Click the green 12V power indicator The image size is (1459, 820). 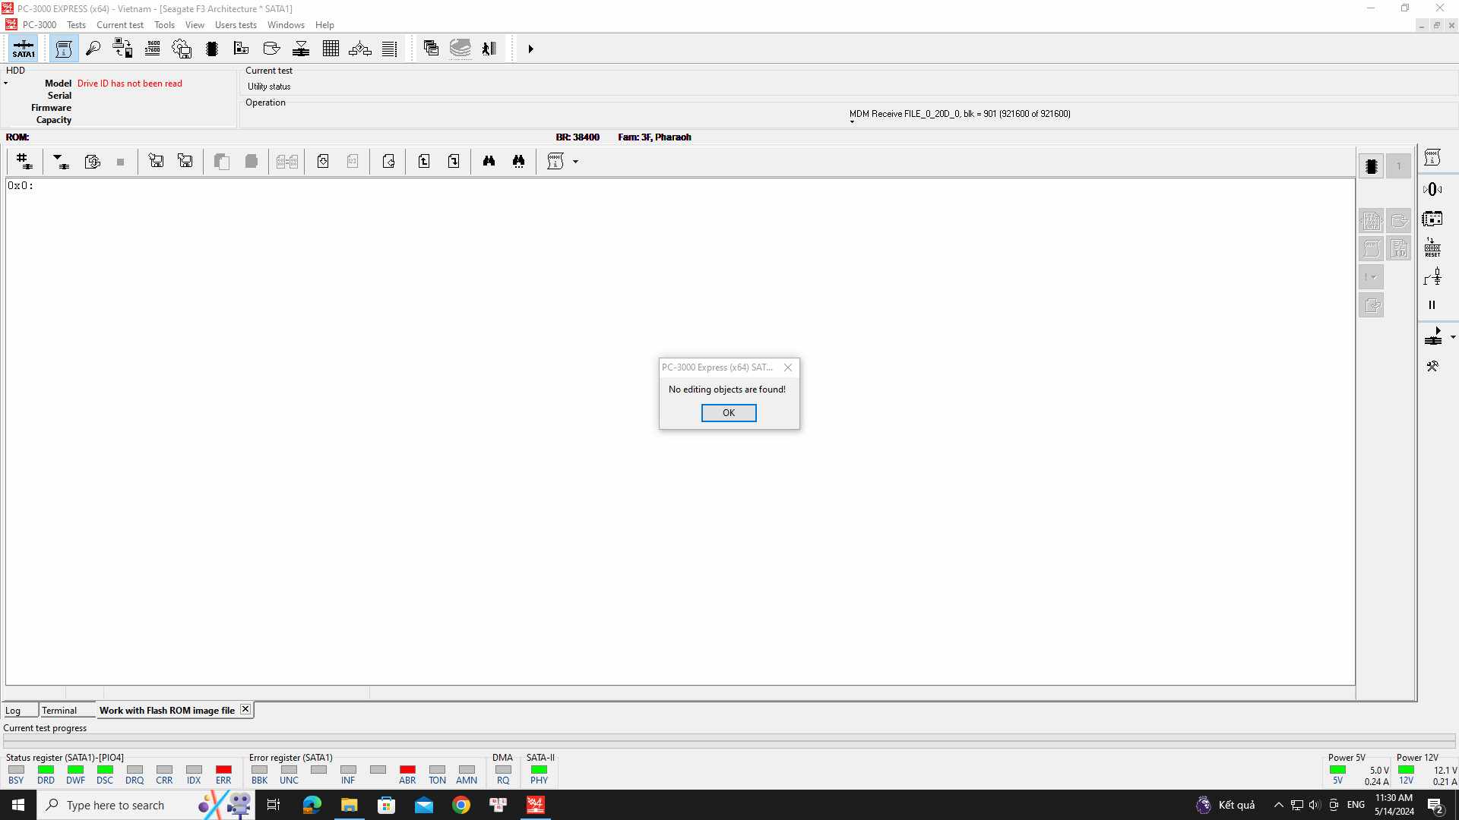[1406, 770]
